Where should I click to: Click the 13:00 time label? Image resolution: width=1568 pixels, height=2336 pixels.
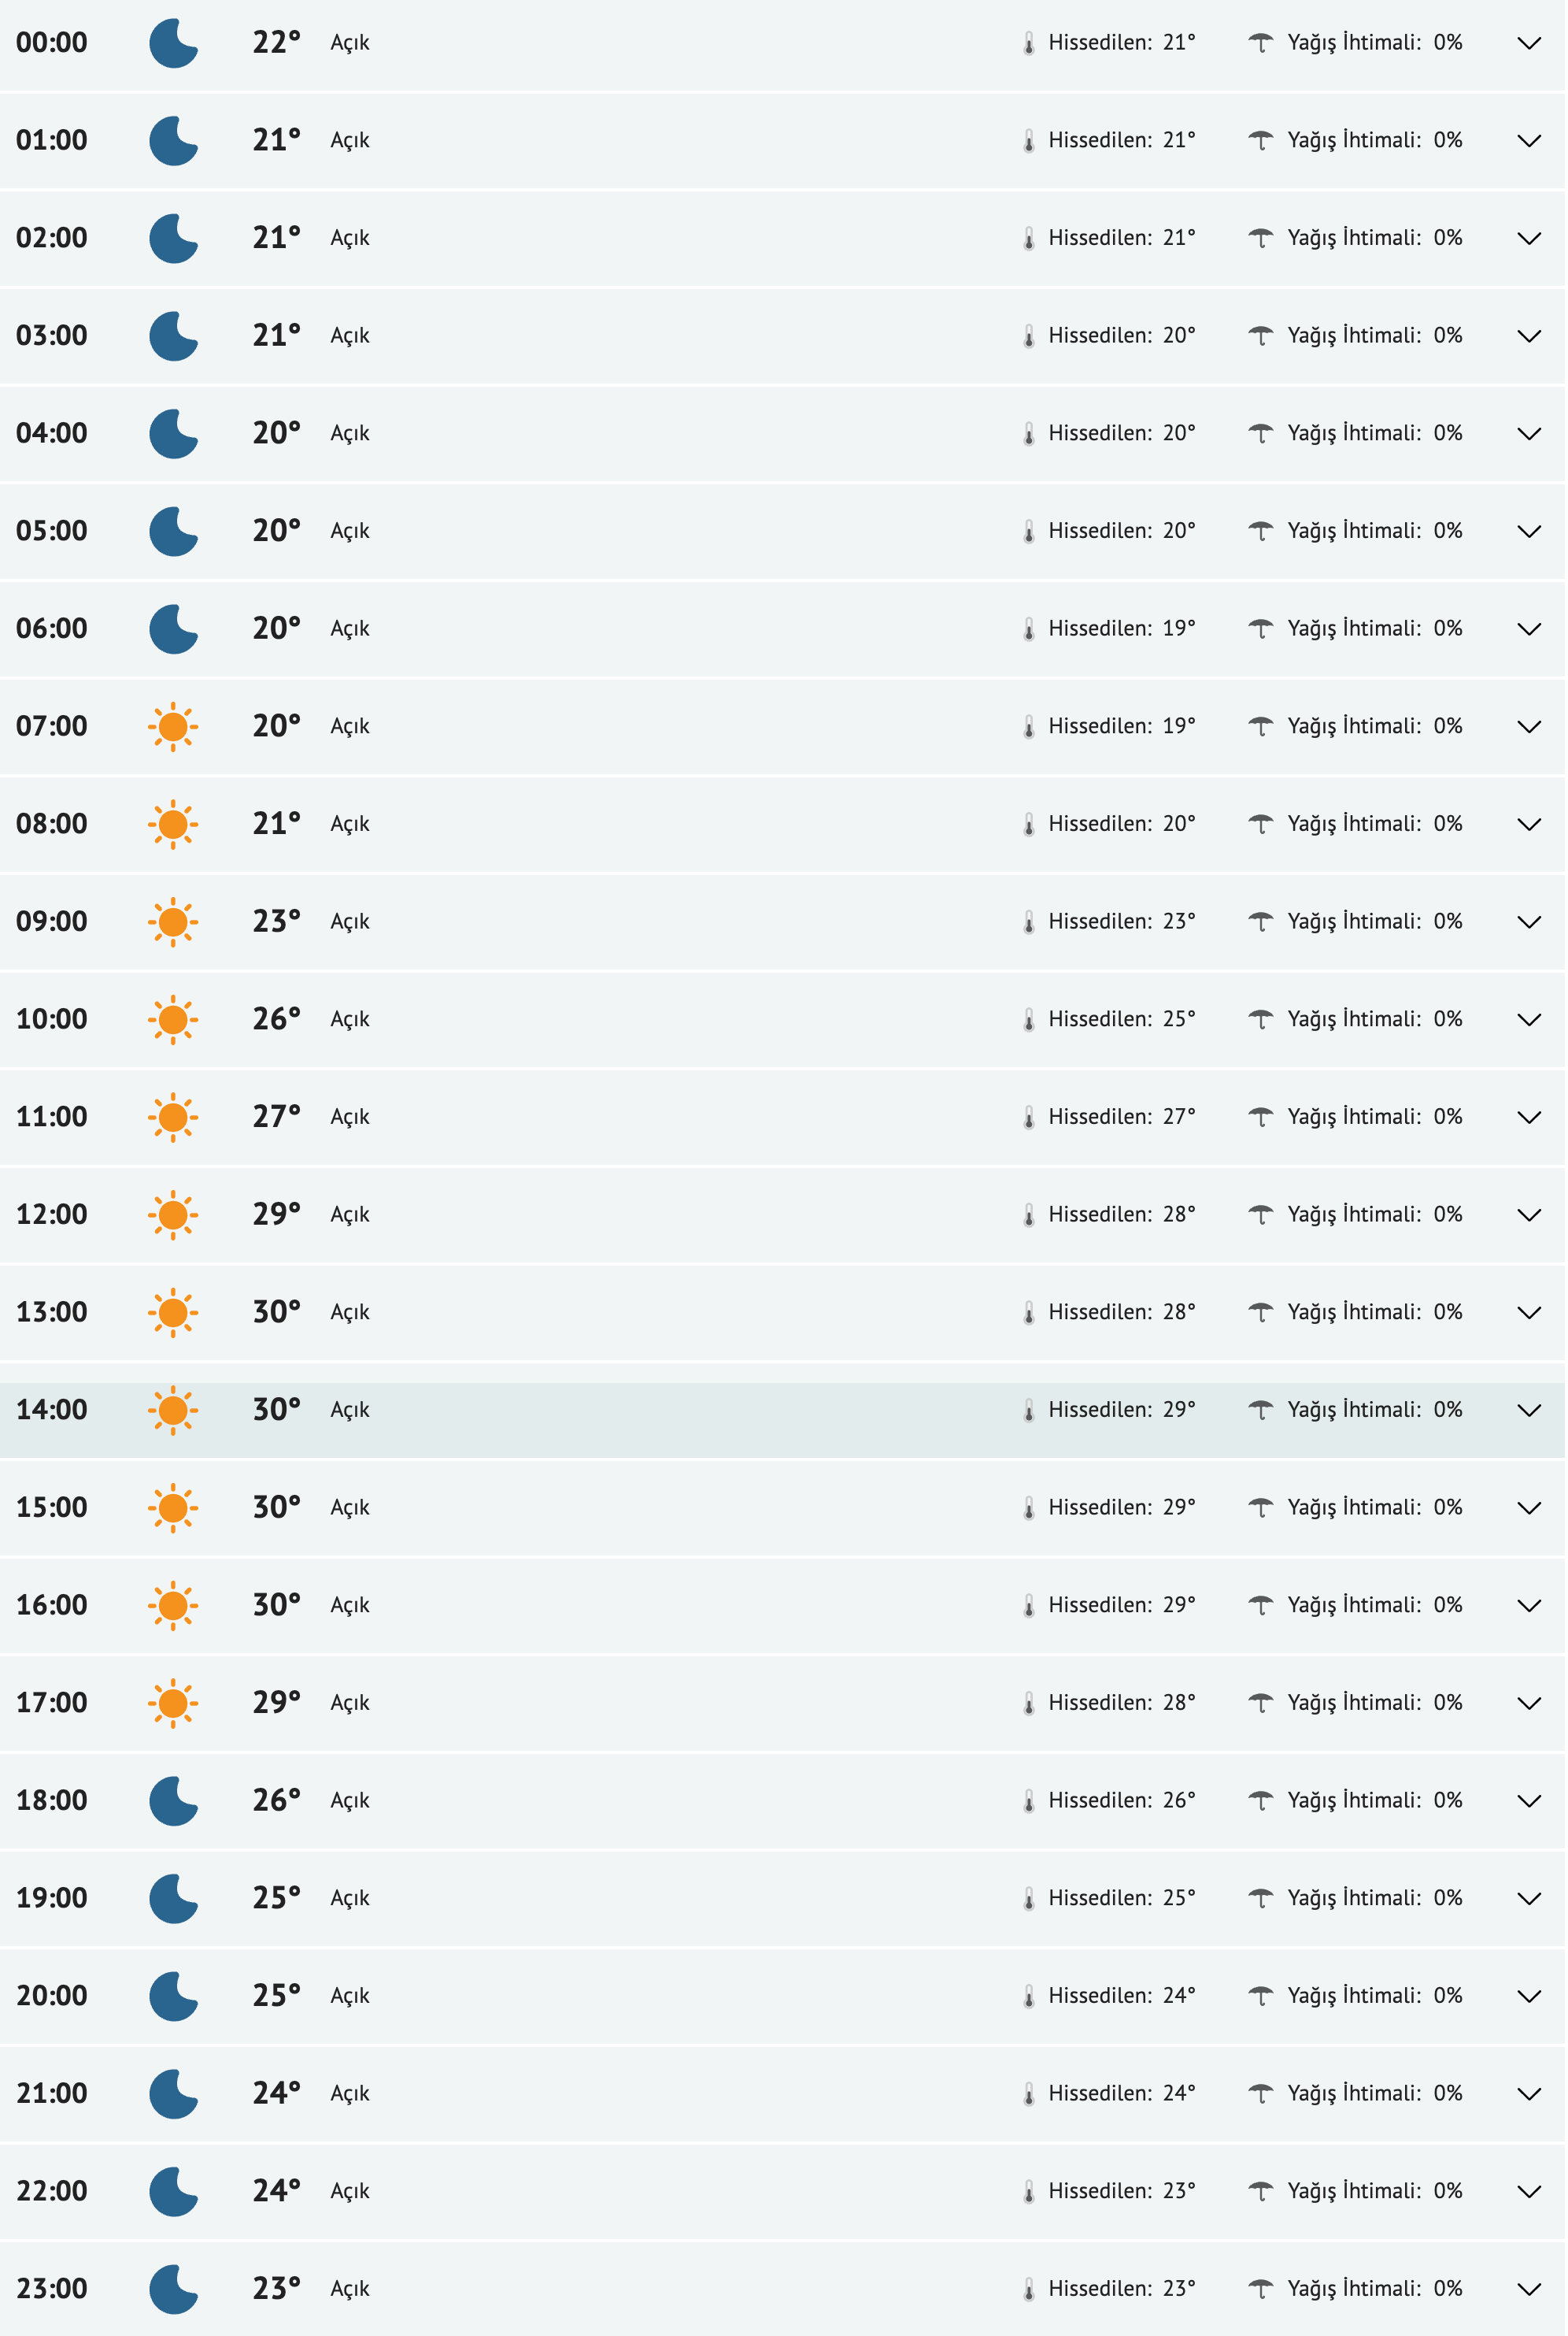pos(52,1313)
